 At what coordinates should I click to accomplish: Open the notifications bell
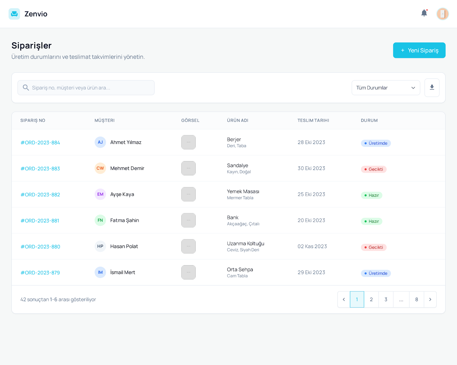[x=424, y=13]
